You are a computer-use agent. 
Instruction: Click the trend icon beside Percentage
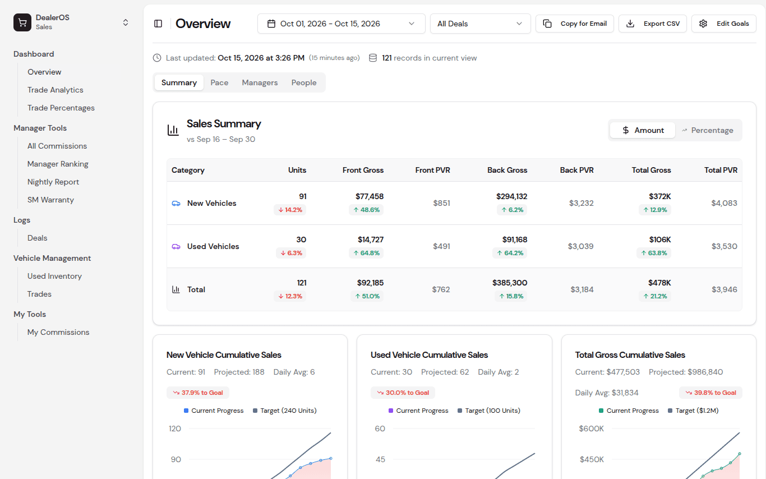pyautogui.click(x=685, y=130)
